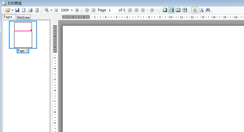This screenshot has height=132, width=244.
Task: Expand the Zoom magnifier dropdown arrow
Action: tap(51, 10)
